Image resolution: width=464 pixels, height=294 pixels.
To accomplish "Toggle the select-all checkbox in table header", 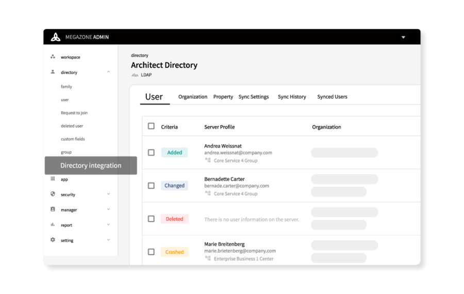I will point(151,126).
